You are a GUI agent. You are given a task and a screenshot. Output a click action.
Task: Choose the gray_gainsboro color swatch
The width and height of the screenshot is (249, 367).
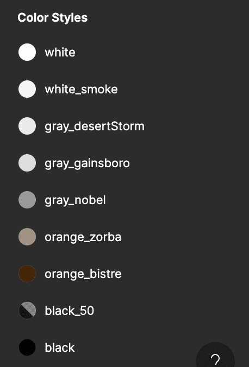27,163
